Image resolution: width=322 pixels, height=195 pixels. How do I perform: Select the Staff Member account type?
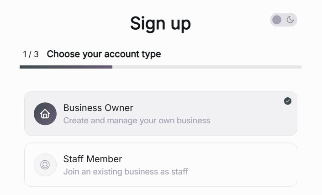(x=161, y=165)
